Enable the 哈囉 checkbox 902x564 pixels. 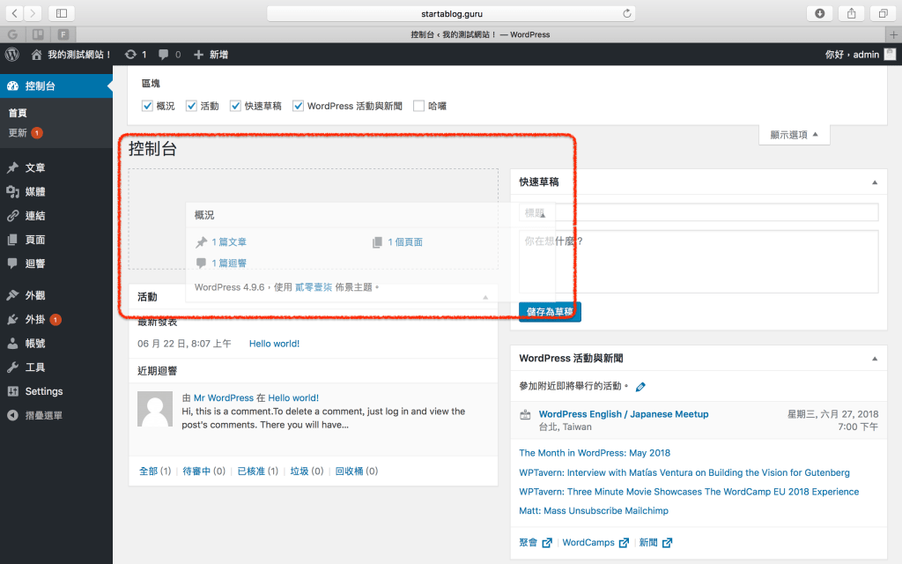point(418,106)
